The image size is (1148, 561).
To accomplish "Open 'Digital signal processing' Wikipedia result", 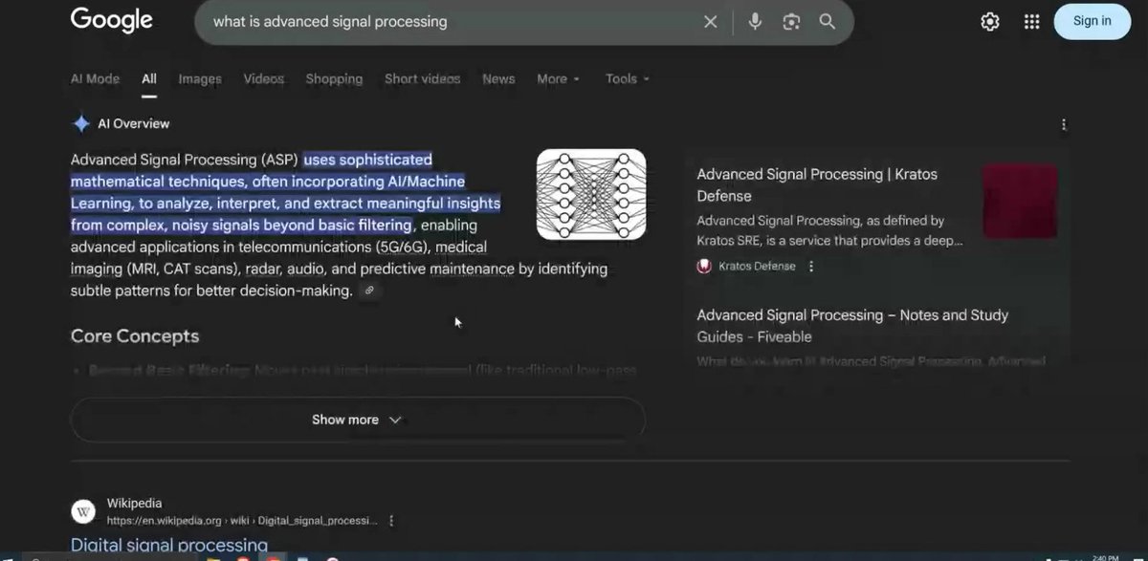I will coord(169,546).
